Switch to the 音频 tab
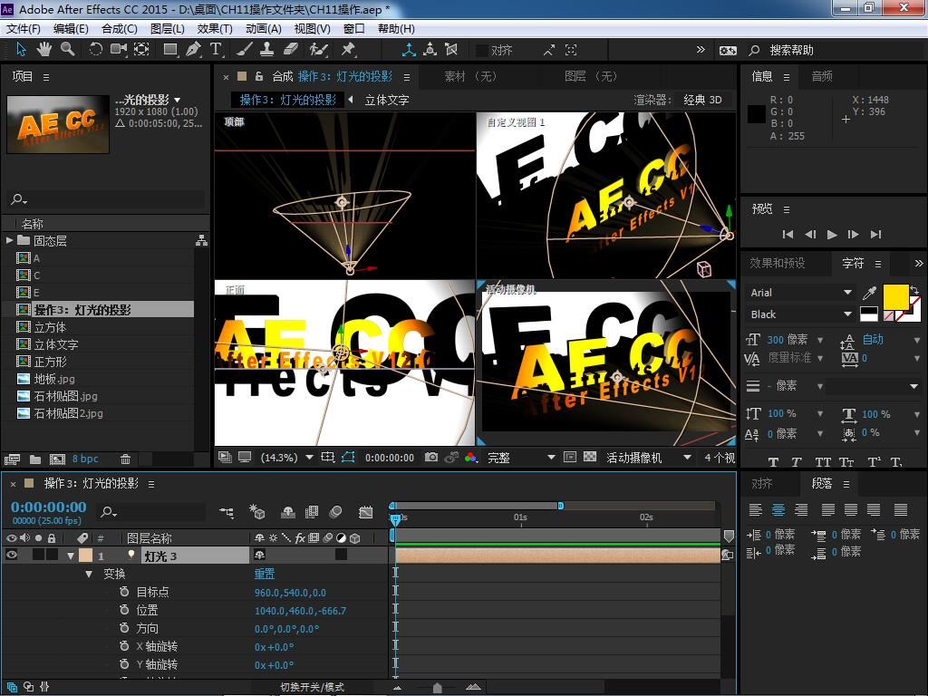This screenshot has height=696, width=928. pos(822,76)
